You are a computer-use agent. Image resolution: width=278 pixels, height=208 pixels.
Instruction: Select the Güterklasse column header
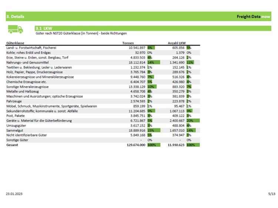(16, 43)
